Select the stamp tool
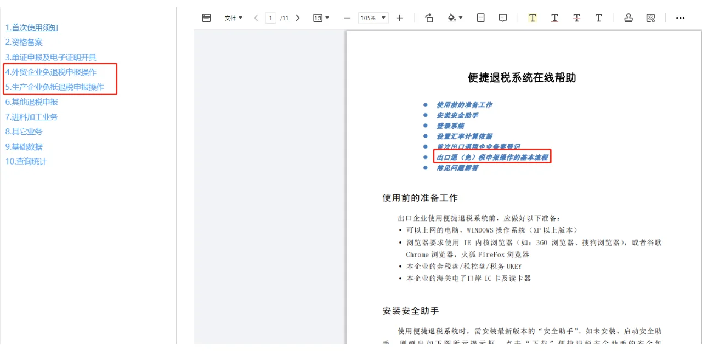Viewport: 702px width, 351px height. pyautogui.click(x=628, y=18)
